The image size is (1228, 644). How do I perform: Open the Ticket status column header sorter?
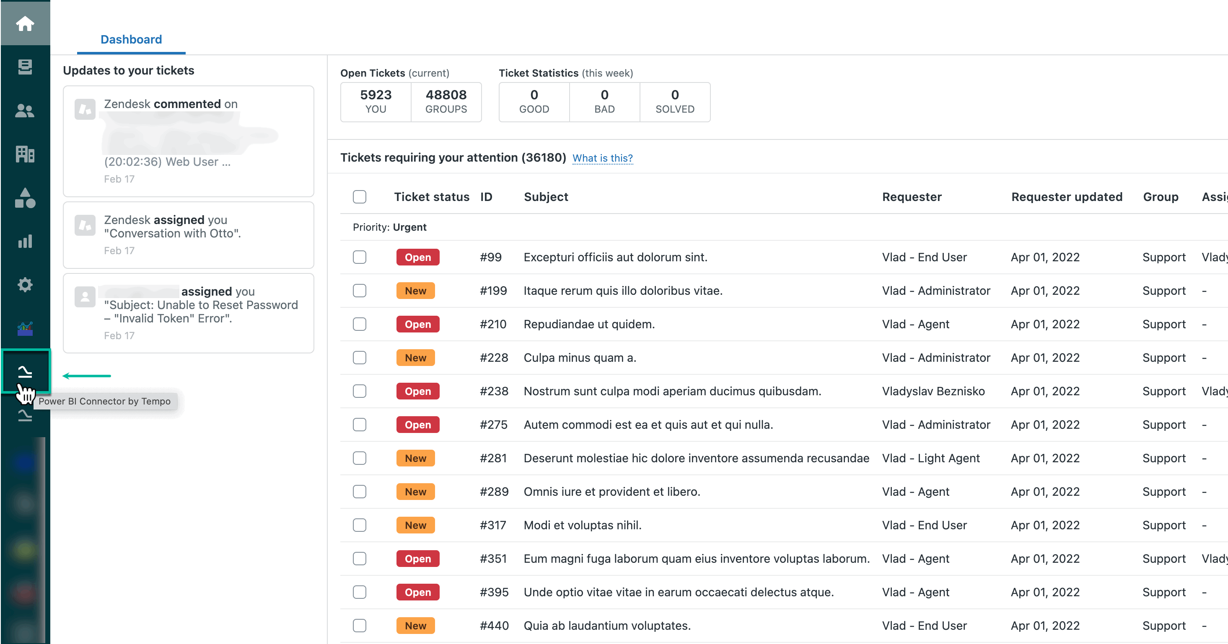pos(431,196)
